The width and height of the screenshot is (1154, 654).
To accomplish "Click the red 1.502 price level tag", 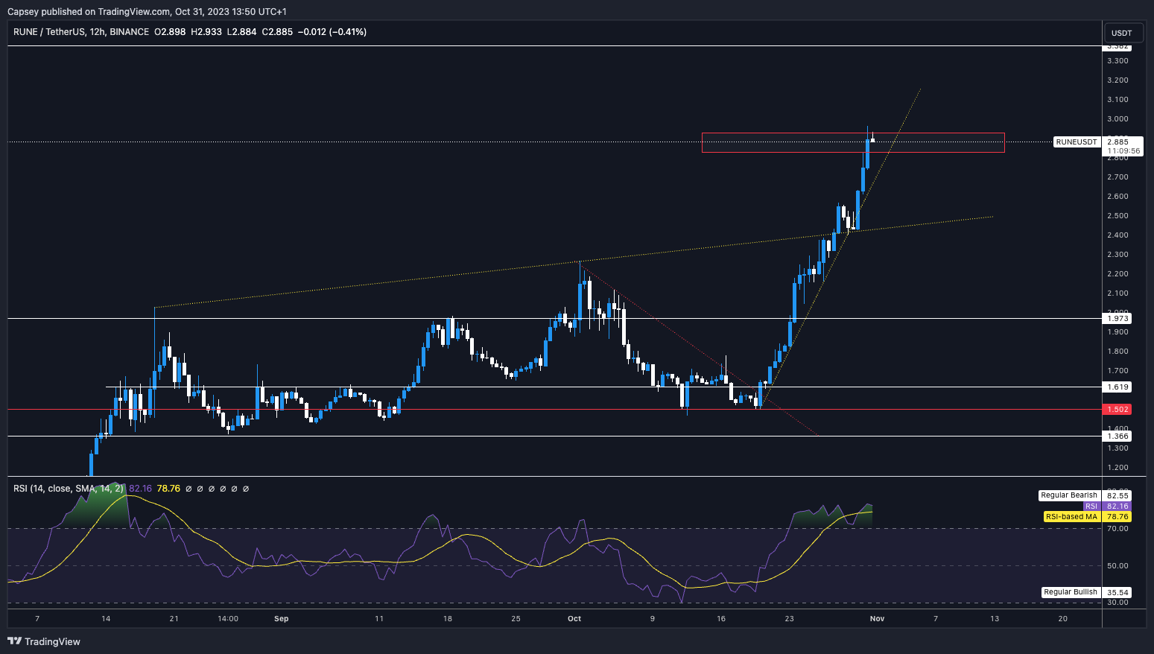I will click(x=1117, y=409).
